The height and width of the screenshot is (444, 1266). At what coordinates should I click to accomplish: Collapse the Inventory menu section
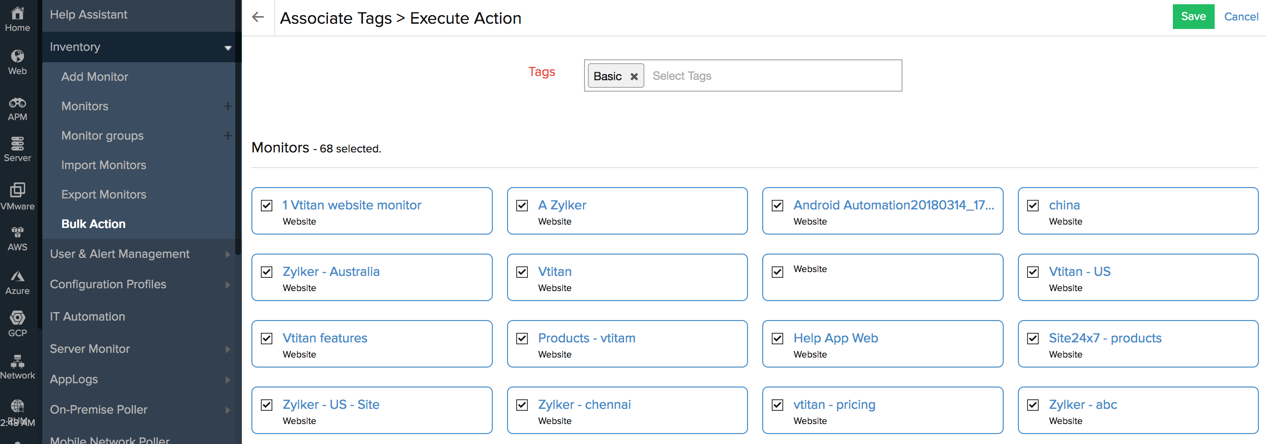[x=228, y=47]
